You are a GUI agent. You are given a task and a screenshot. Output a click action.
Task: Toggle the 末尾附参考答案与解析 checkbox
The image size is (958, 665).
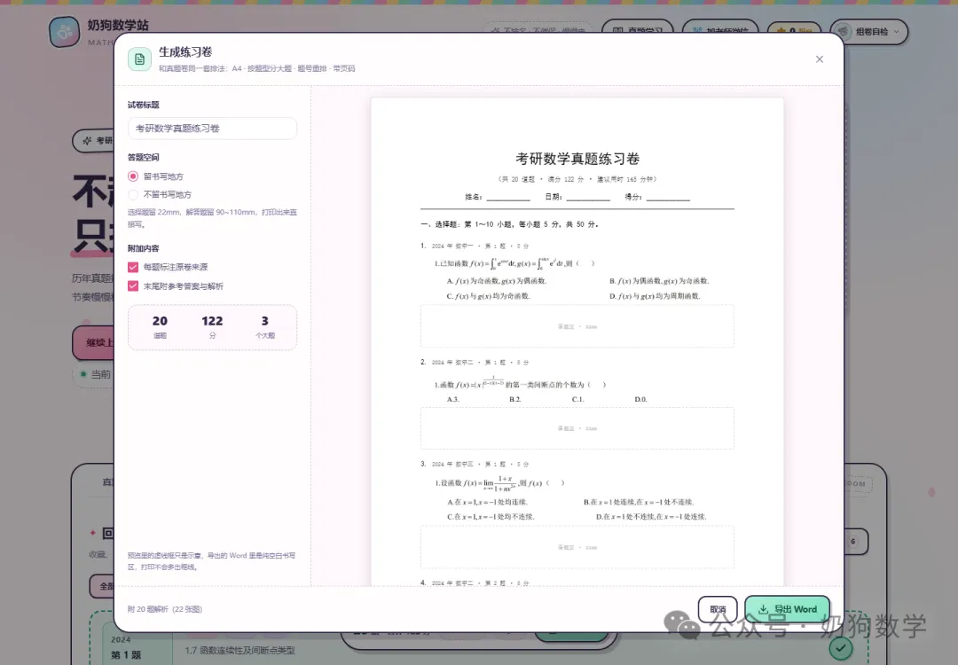[x=133, y=286]
